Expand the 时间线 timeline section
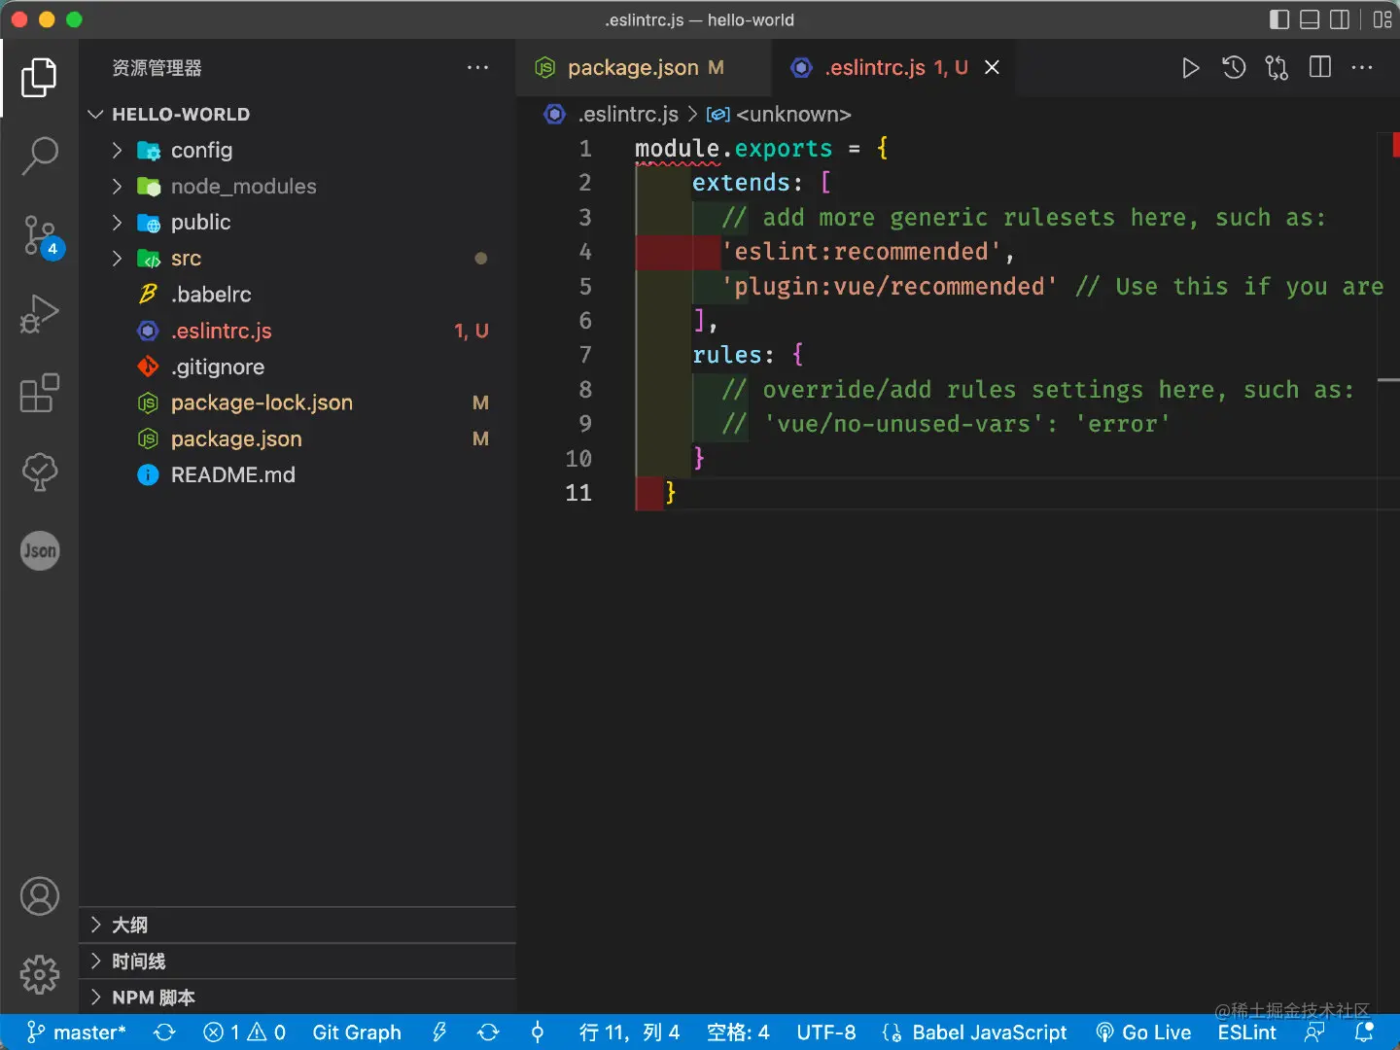The width and height of the screenshot is (1400, 1050). coord(297,961)
